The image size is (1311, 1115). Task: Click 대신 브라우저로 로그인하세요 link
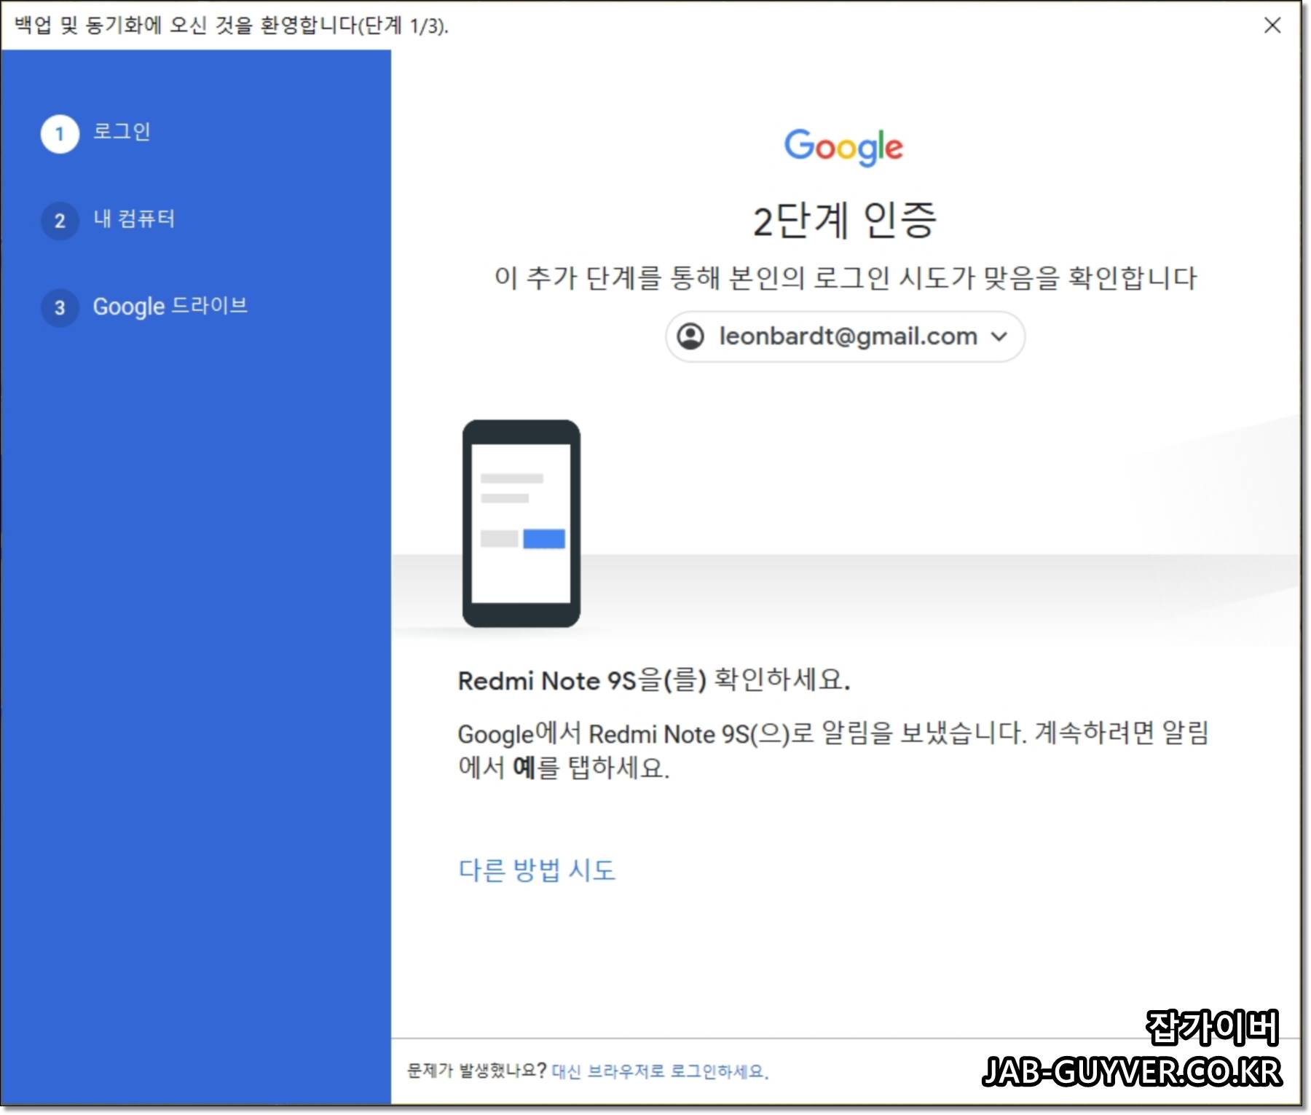pos(660,1071)
